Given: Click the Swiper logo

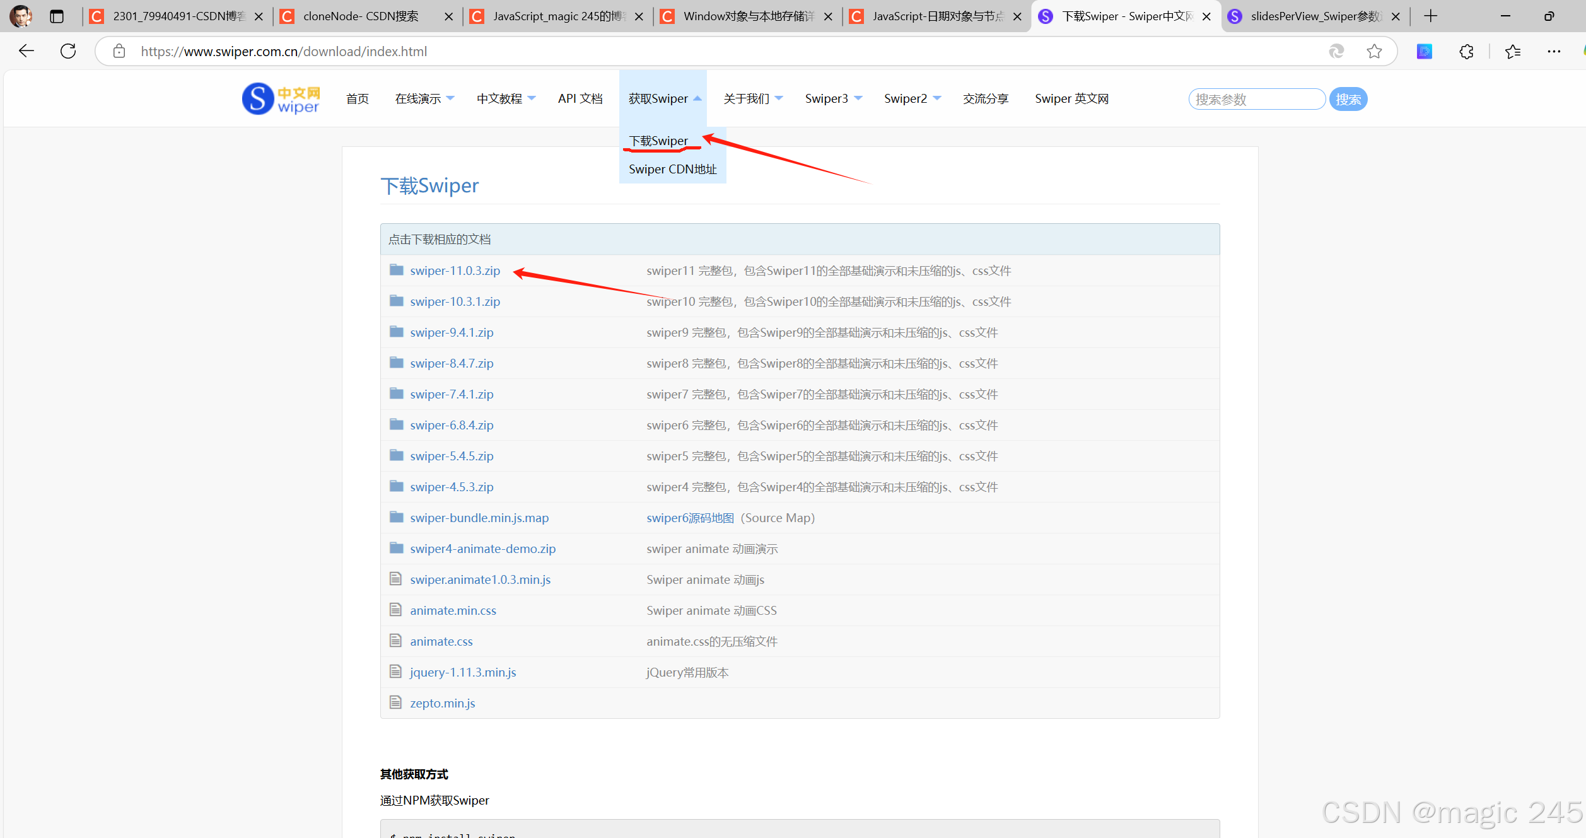Looking at the screenshot, I should click(281, 99).
